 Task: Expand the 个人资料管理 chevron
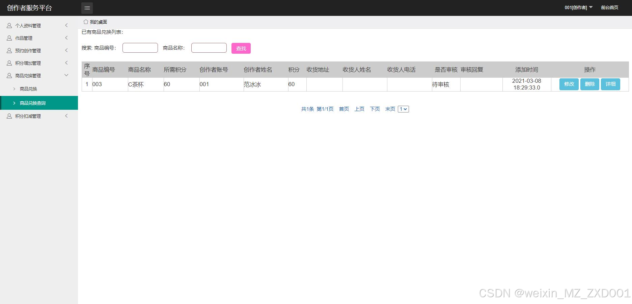pos(66,25)
